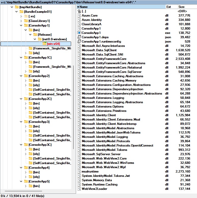197x198 pixels.
Task: Click the ConsoleApp1.deps json file icon
Action: [79, 37]
